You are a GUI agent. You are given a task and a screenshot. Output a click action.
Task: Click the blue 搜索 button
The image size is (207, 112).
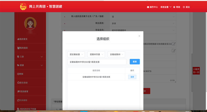135,61
